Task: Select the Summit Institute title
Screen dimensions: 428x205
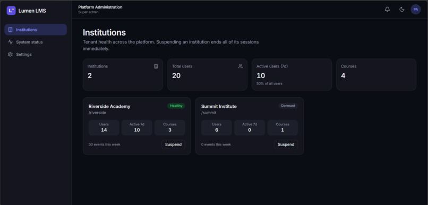Action: pos(219,106)
